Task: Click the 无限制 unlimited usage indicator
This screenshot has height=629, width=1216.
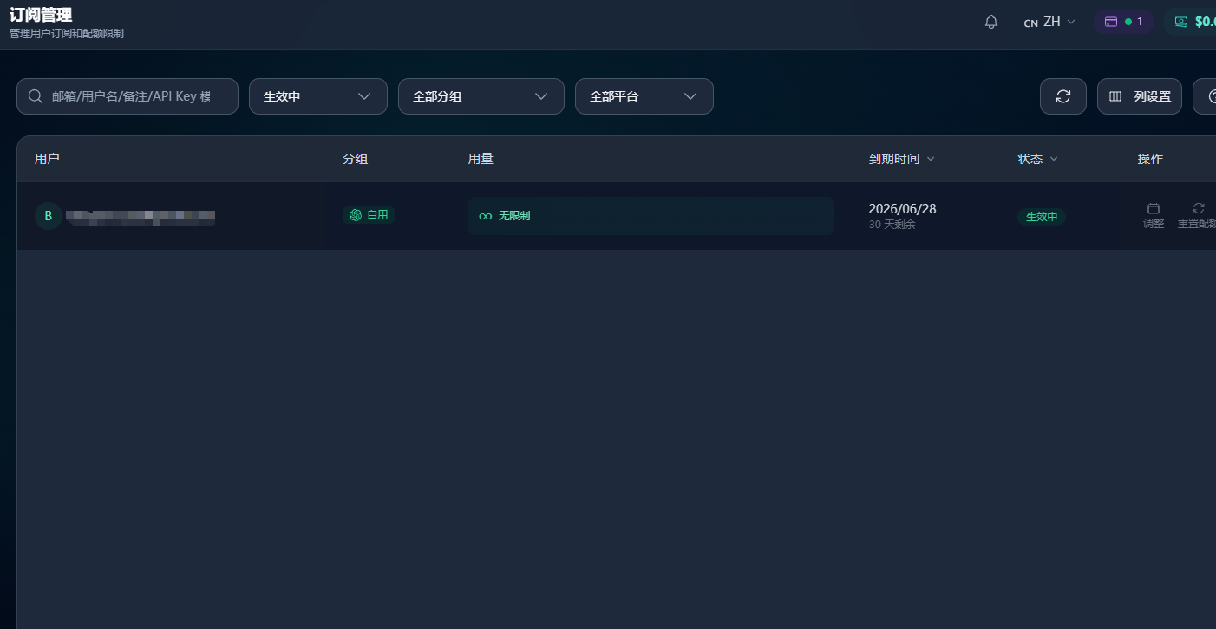Action: tap(651, 216)
